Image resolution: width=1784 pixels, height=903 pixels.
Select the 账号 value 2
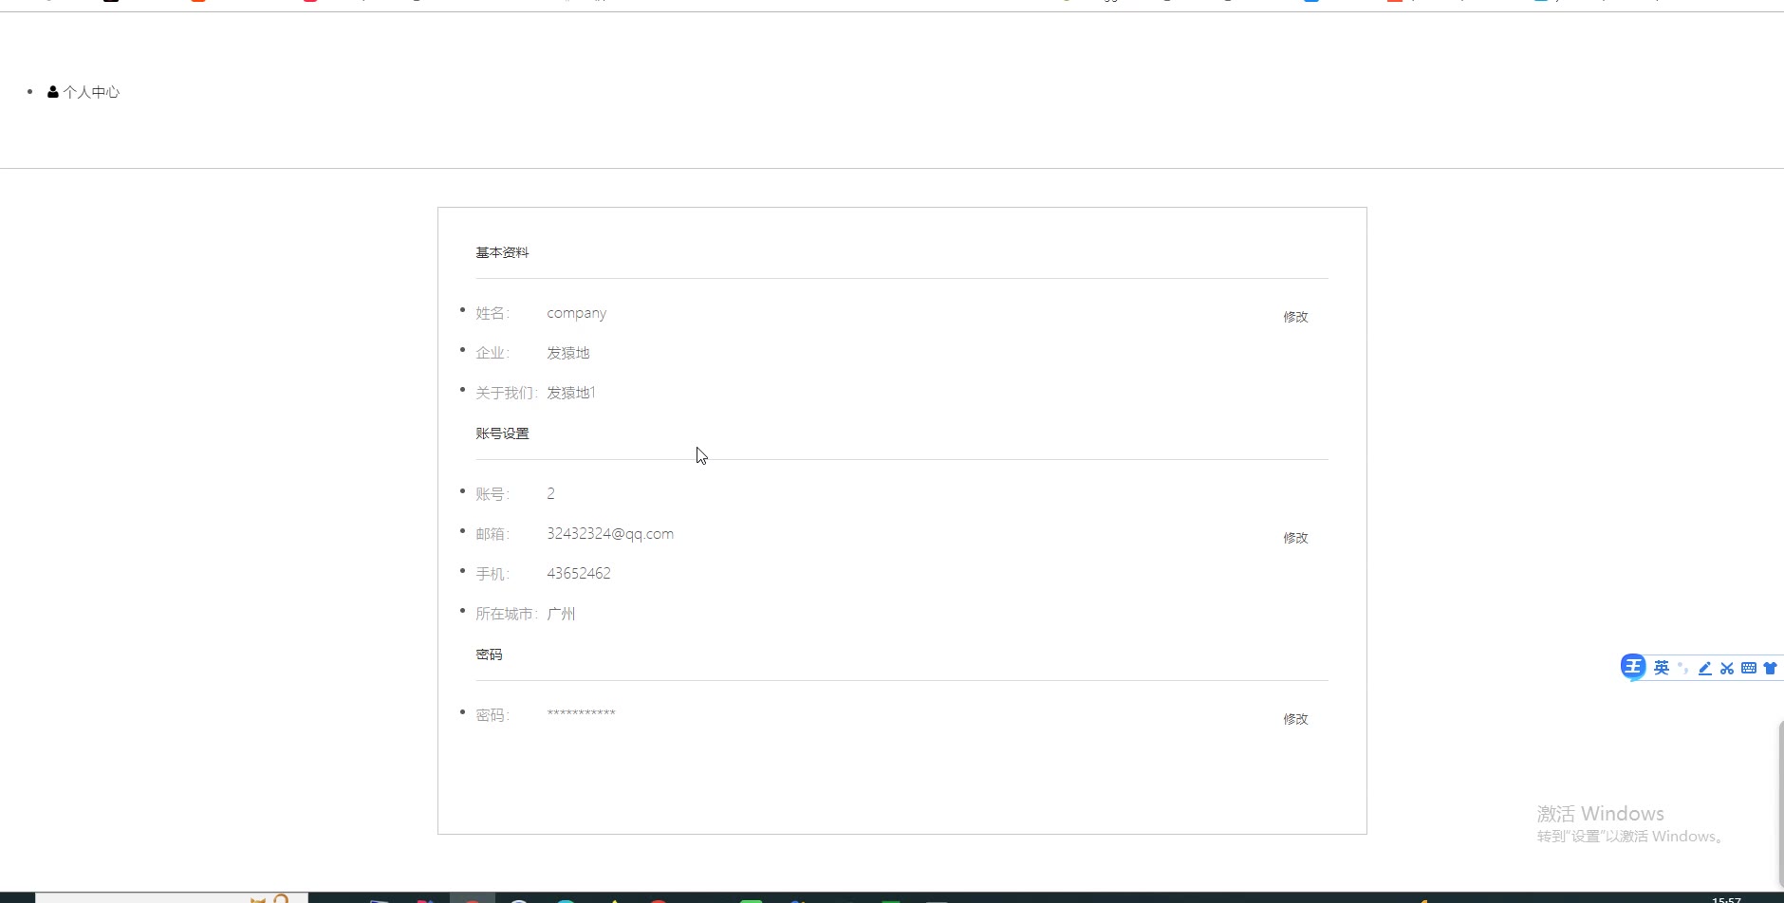[550, 494]
